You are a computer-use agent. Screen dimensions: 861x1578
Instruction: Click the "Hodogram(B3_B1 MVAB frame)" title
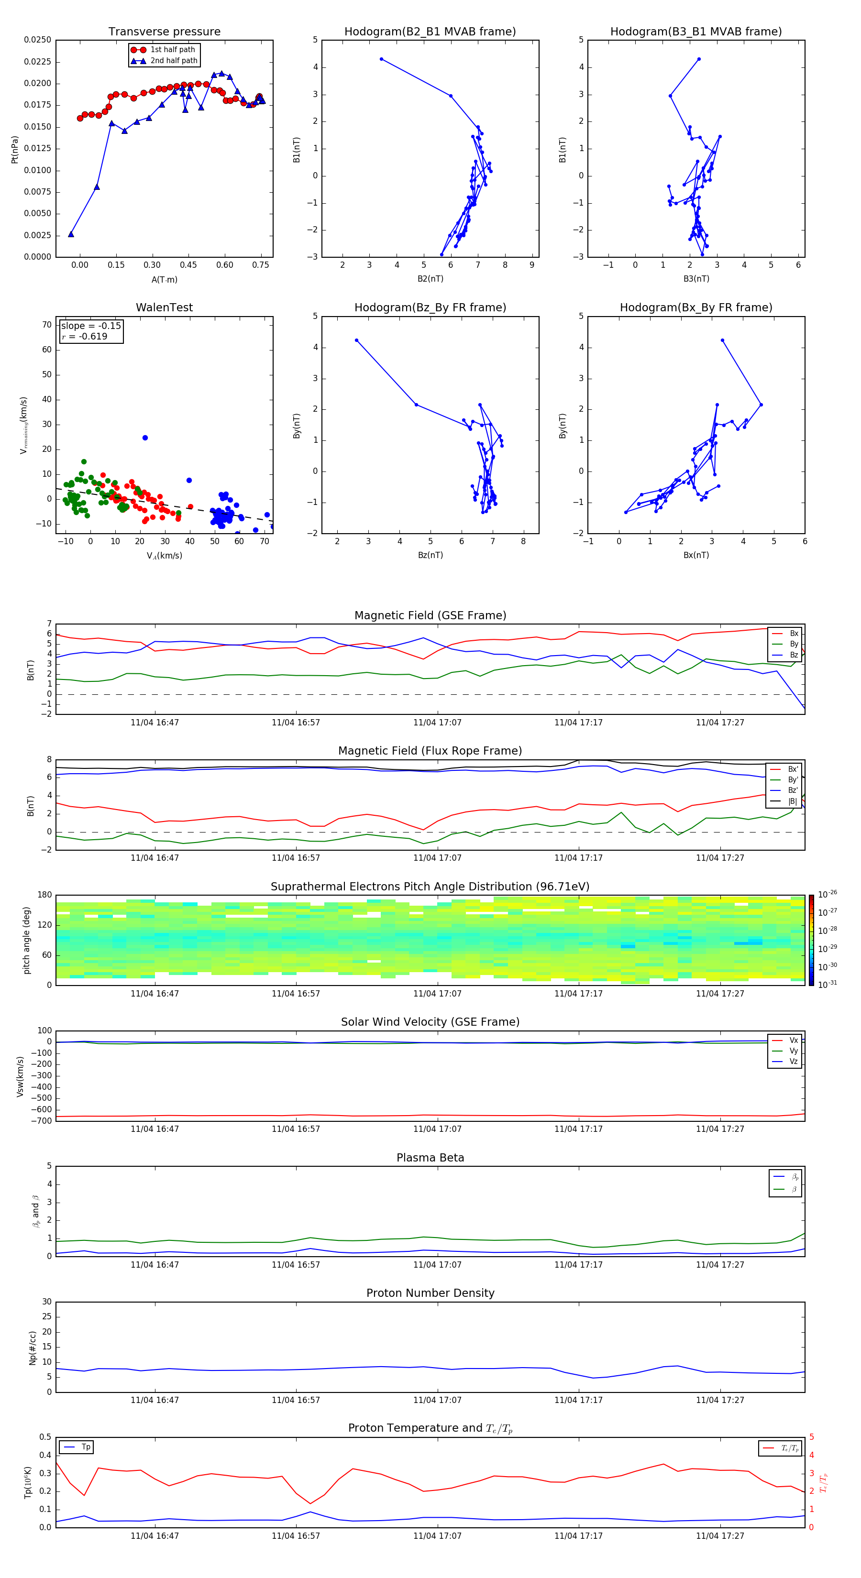[696, 32]
